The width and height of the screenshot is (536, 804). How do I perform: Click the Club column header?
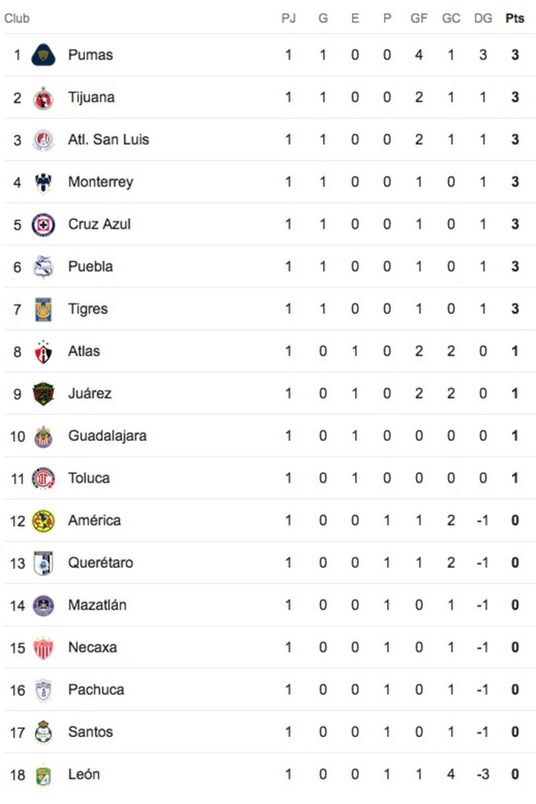(17, 19)
